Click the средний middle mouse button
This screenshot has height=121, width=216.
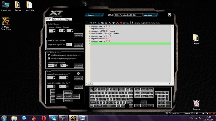pyautogui.click(x=67, y=96)
